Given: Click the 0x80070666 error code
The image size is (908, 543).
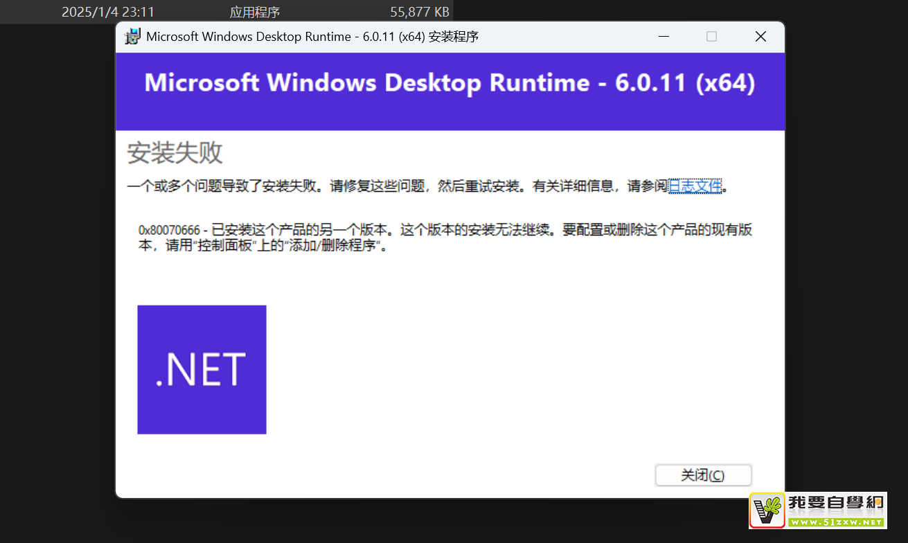Looking at the screenshot, I should [170, 231].
